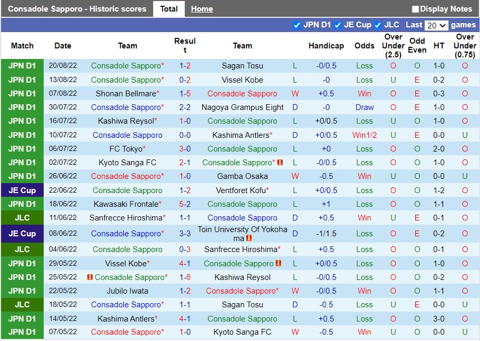The width and height of the screenshot is (480, 341).
Task: Select the Total tab
Action: tap(169, 8)
